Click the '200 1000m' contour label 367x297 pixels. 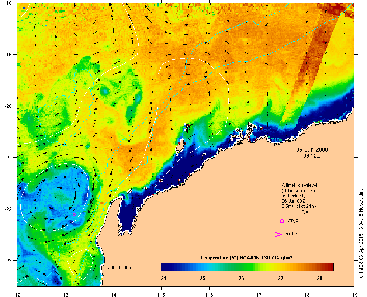pos(120,268)
